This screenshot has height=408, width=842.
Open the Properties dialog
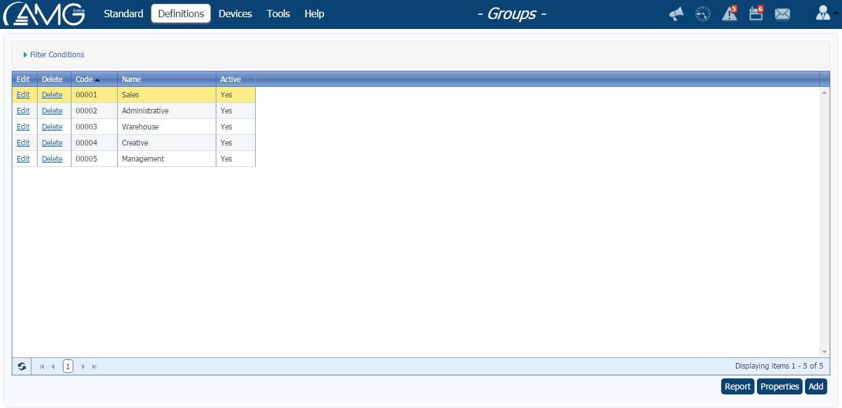779,386
